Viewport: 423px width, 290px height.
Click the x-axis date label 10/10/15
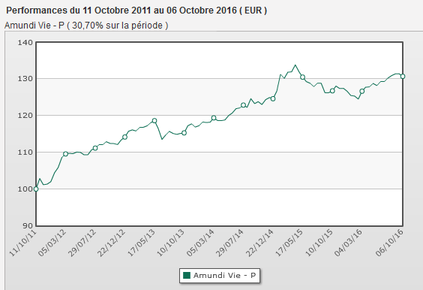click(319, 243)
